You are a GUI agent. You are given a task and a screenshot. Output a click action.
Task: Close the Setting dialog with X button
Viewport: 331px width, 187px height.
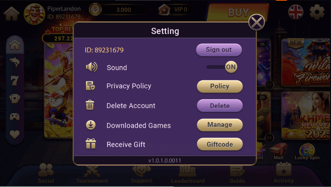tap(257, 22)
